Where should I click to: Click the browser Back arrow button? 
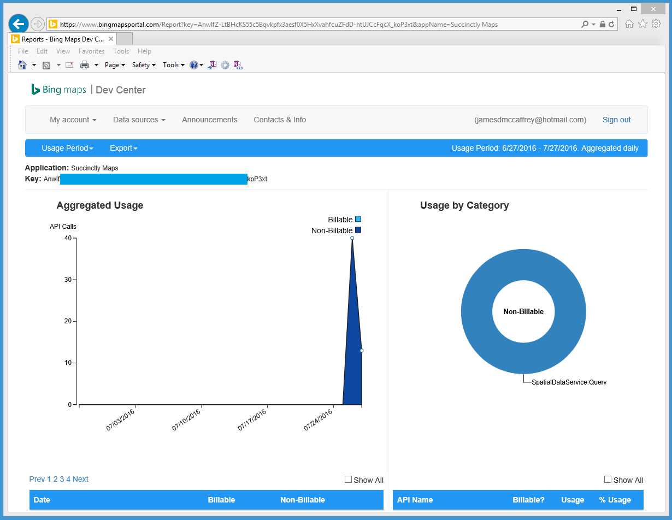coord(18,24)
